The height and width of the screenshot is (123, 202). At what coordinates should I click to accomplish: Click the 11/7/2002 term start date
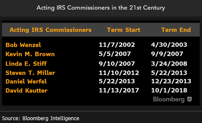tap(117, 45)
